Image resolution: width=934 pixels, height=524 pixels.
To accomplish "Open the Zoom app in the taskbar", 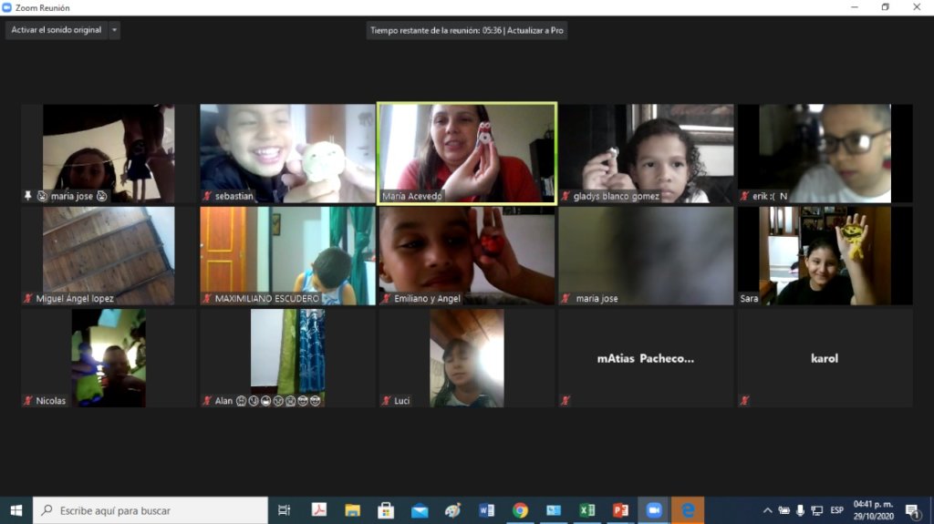I will (653, 510).
